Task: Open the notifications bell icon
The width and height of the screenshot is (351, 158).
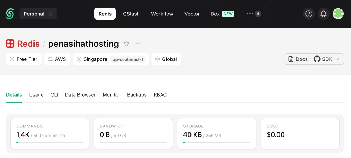Action: point(324,14)
